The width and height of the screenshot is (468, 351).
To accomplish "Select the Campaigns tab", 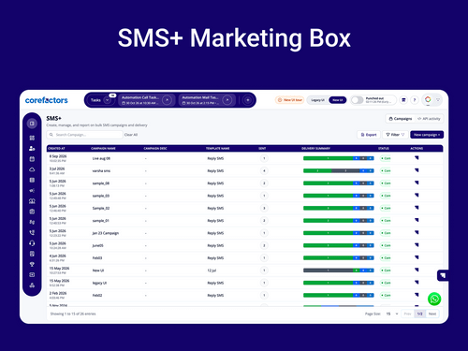I will point(401,119).
